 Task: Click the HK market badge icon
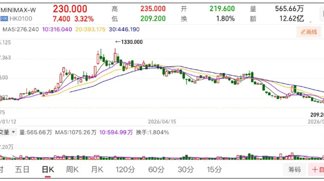click(x=4, y=19)
